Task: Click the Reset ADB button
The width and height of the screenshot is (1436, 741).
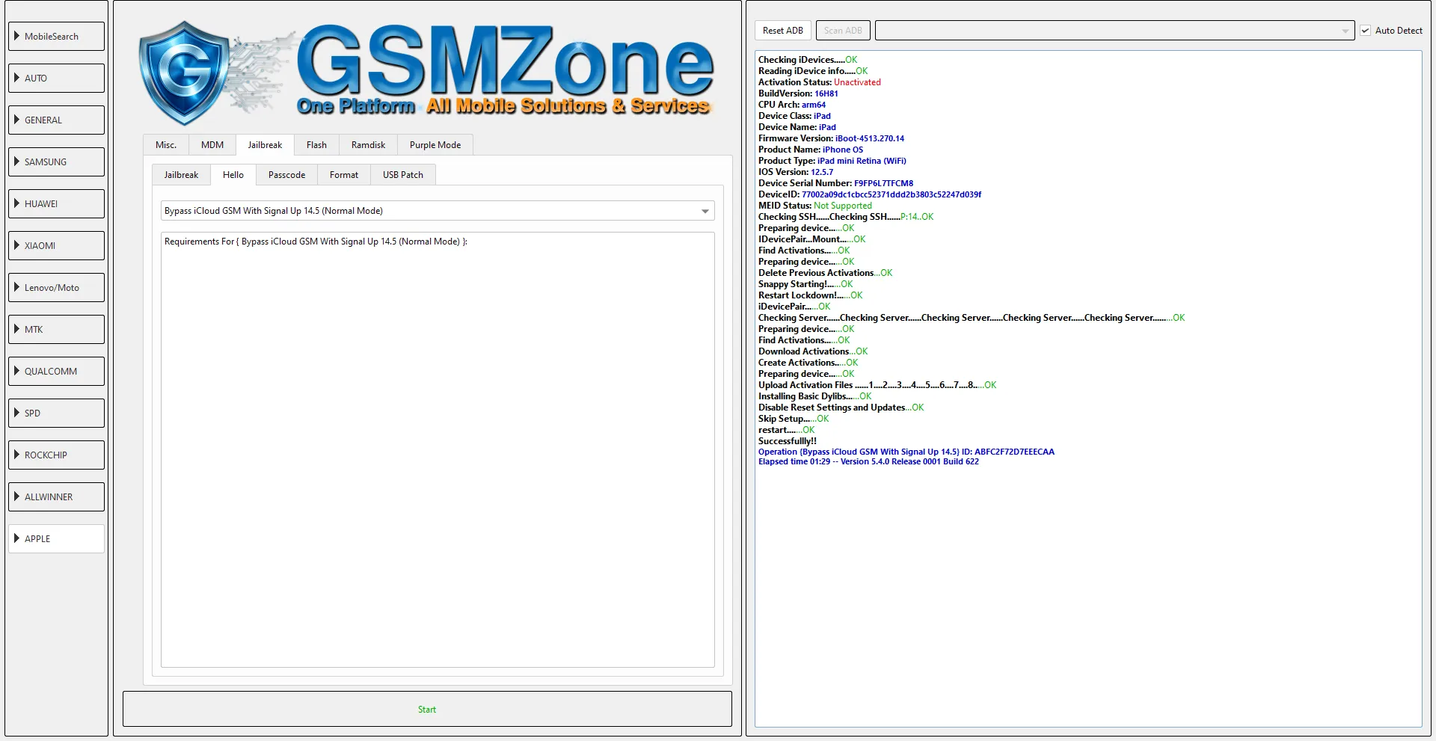Action: [782, 31]
